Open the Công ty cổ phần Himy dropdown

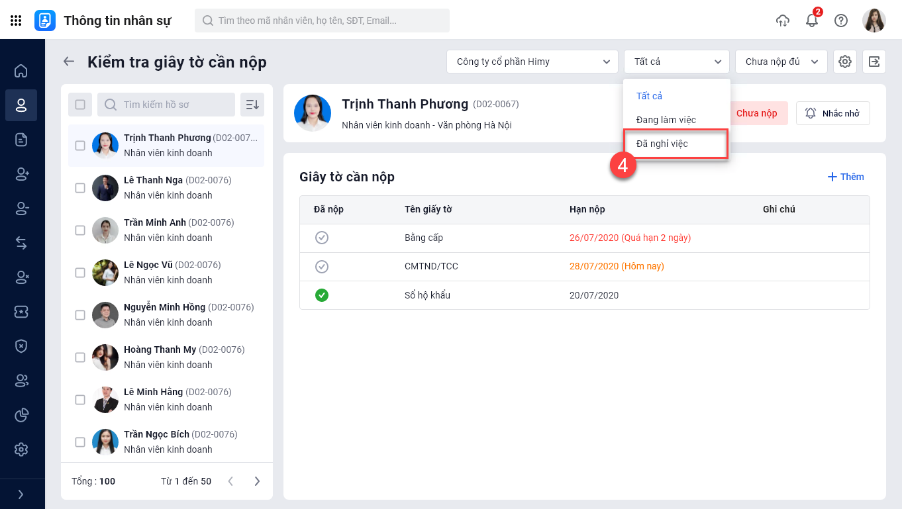point(532,62)
